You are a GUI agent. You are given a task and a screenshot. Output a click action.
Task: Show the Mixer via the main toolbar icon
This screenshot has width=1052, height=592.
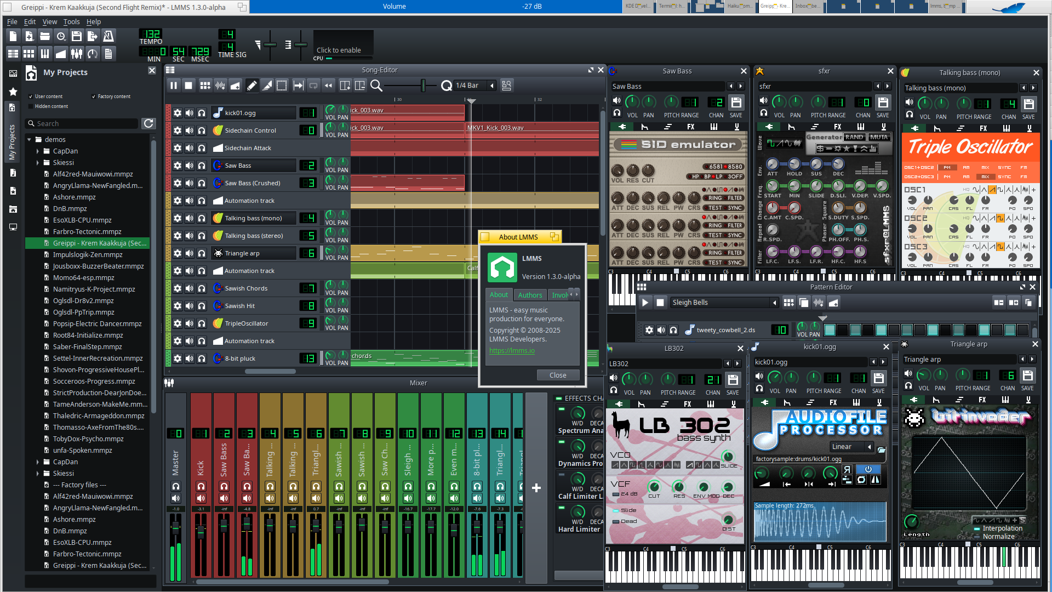tap(77, 53)
